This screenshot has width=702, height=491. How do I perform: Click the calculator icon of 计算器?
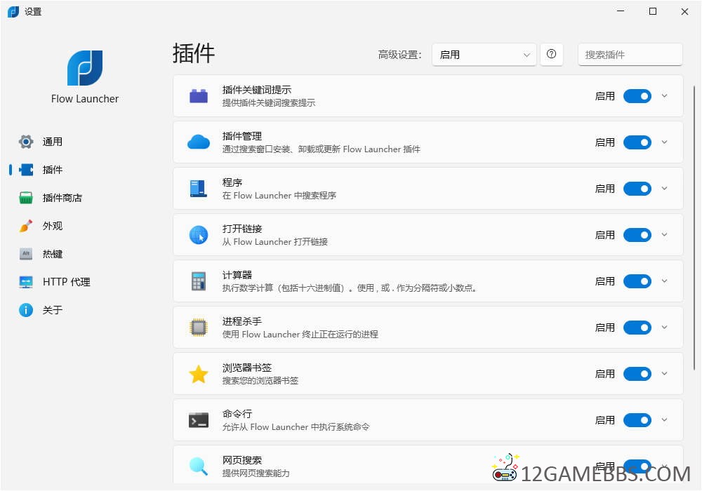(199, 281)
